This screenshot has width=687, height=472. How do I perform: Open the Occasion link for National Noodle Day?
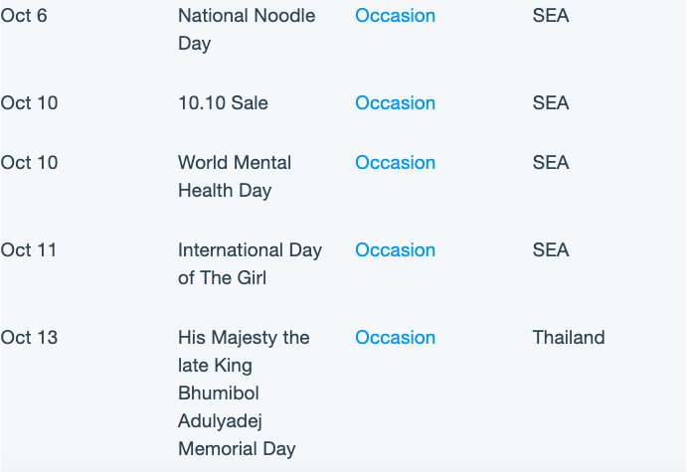coord(395,16)
